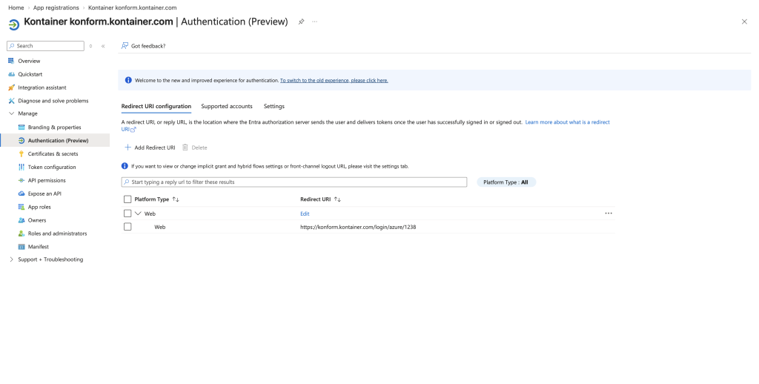
Task: Click the Roles and administrators icon
Action: coord(21,234)
